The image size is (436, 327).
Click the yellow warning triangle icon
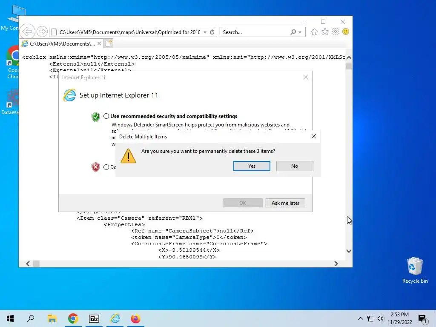[x=128, y=156]
